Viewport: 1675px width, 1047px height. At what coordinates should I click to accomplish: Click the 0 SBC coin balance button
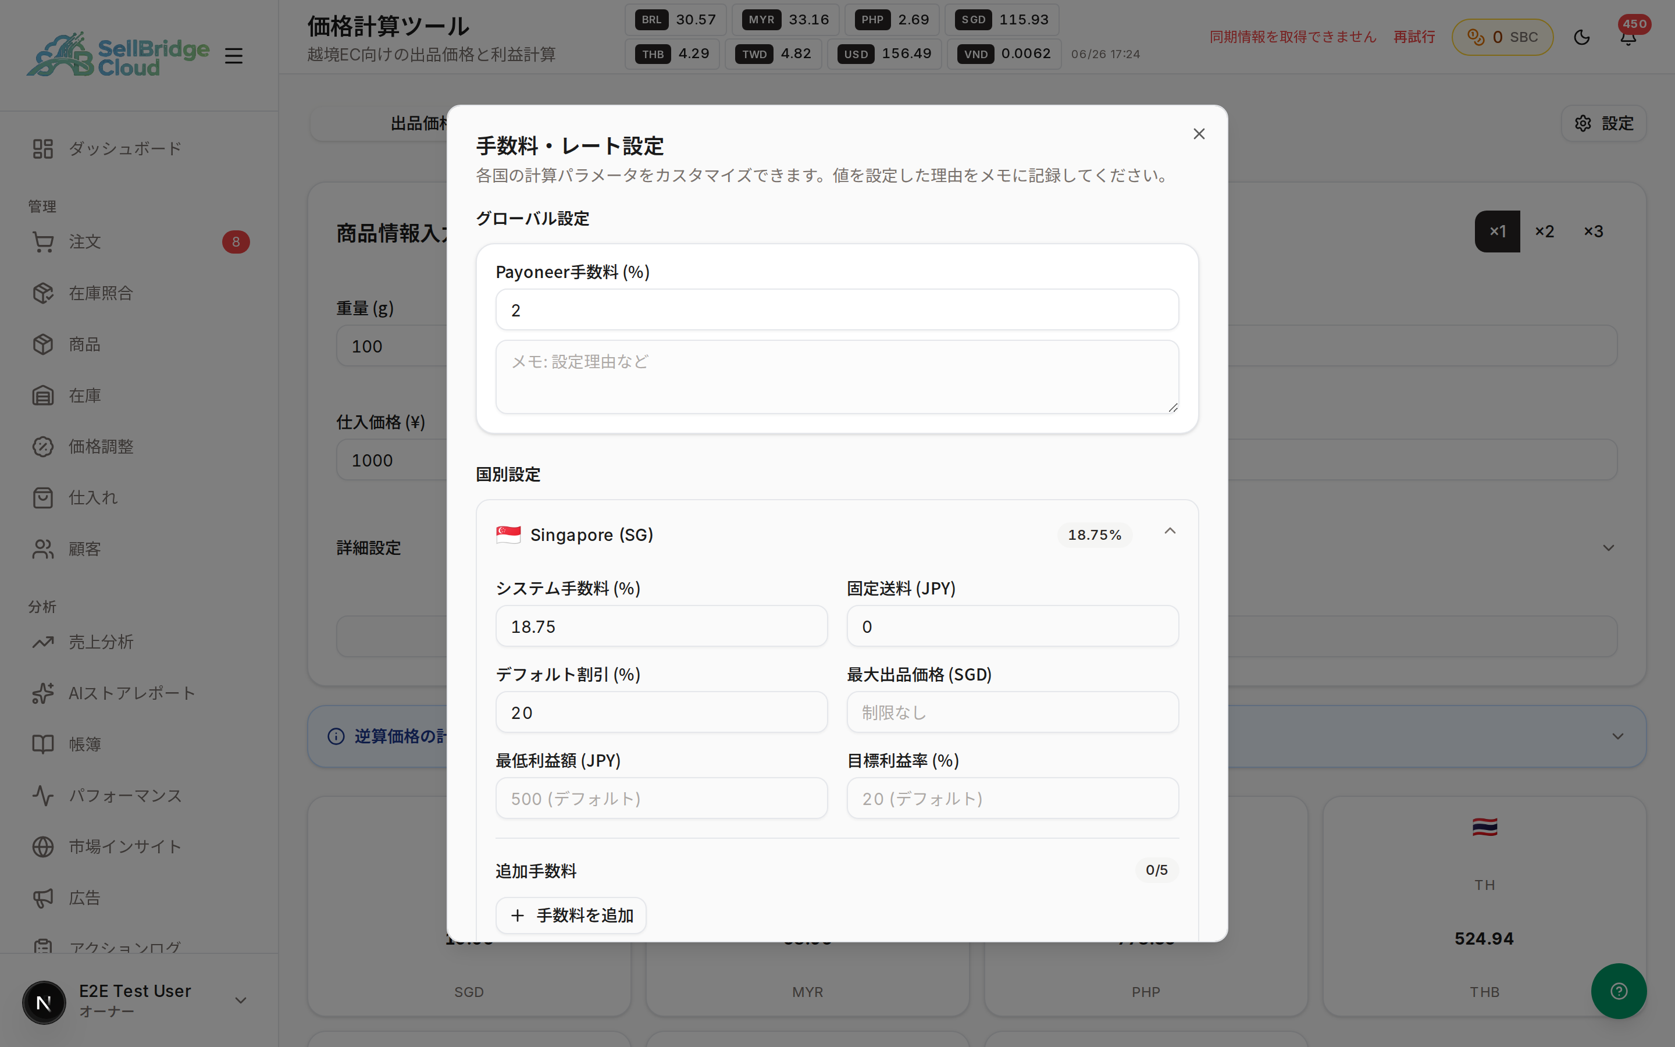1502,37
